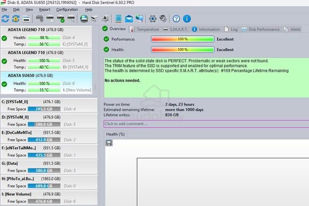Open the Disk menu

(x=16, y=10)
